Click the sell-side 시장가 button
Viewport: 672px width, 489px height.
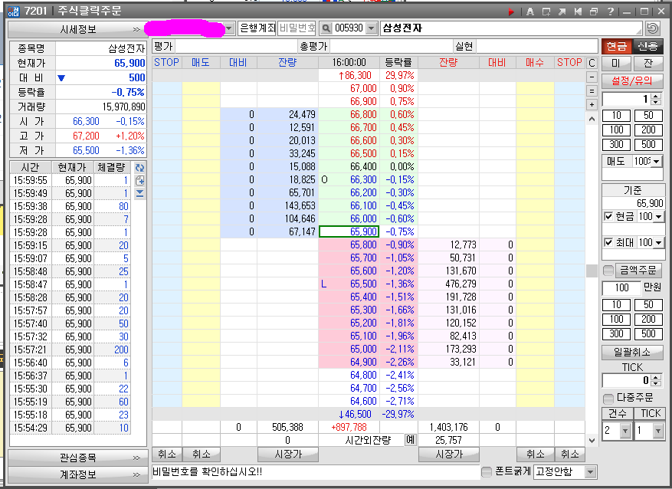[x=288, y=455]
